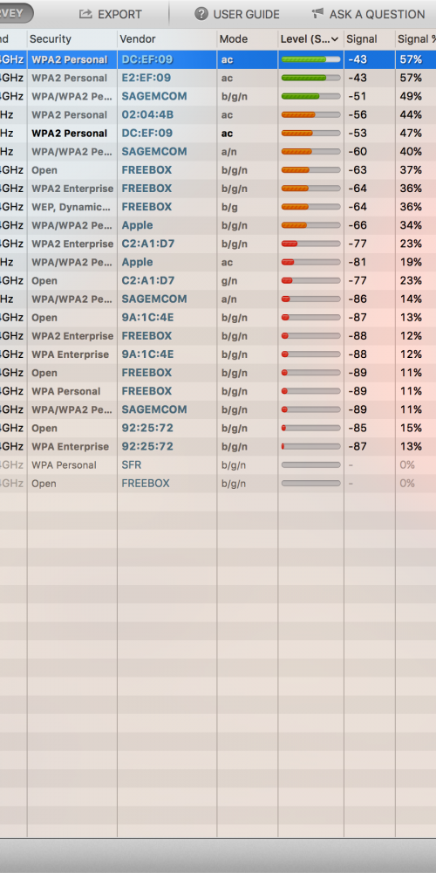This screenshot has width=436, height=873.
Task: Click the red level bar for 9A:1C:4E Open
Action: click(x=311, y=318)
